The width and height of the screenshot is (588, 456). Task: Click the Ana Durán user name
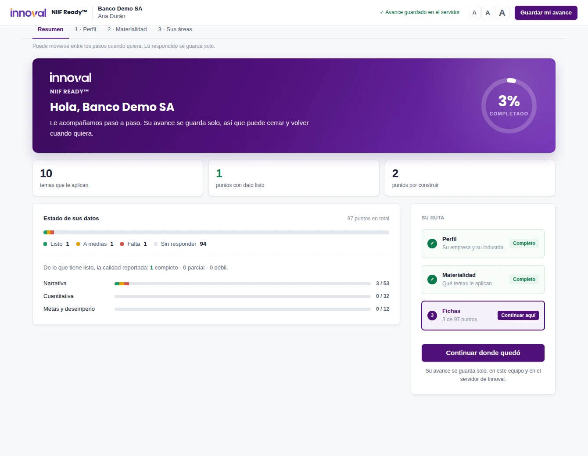(x=111, y=16)
